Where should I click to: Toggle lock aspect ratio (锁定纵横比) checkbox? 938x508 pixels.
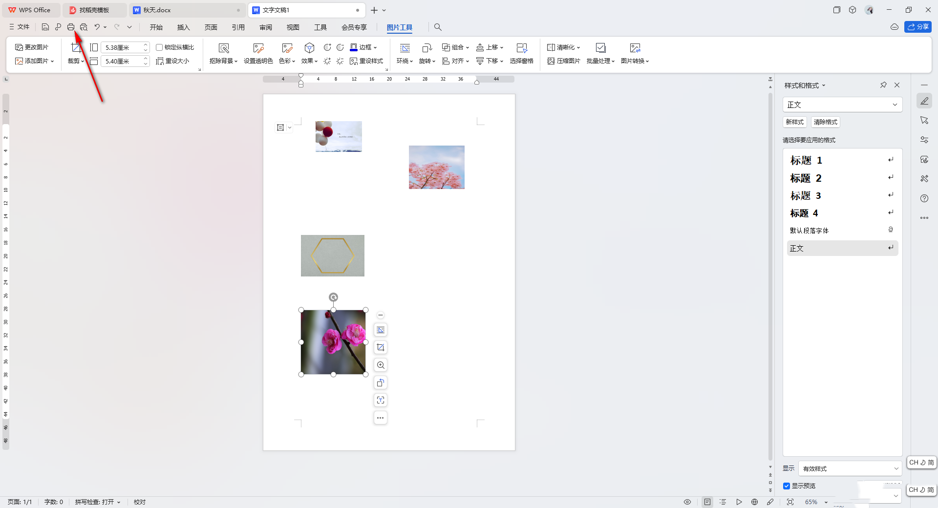[159, 47]
